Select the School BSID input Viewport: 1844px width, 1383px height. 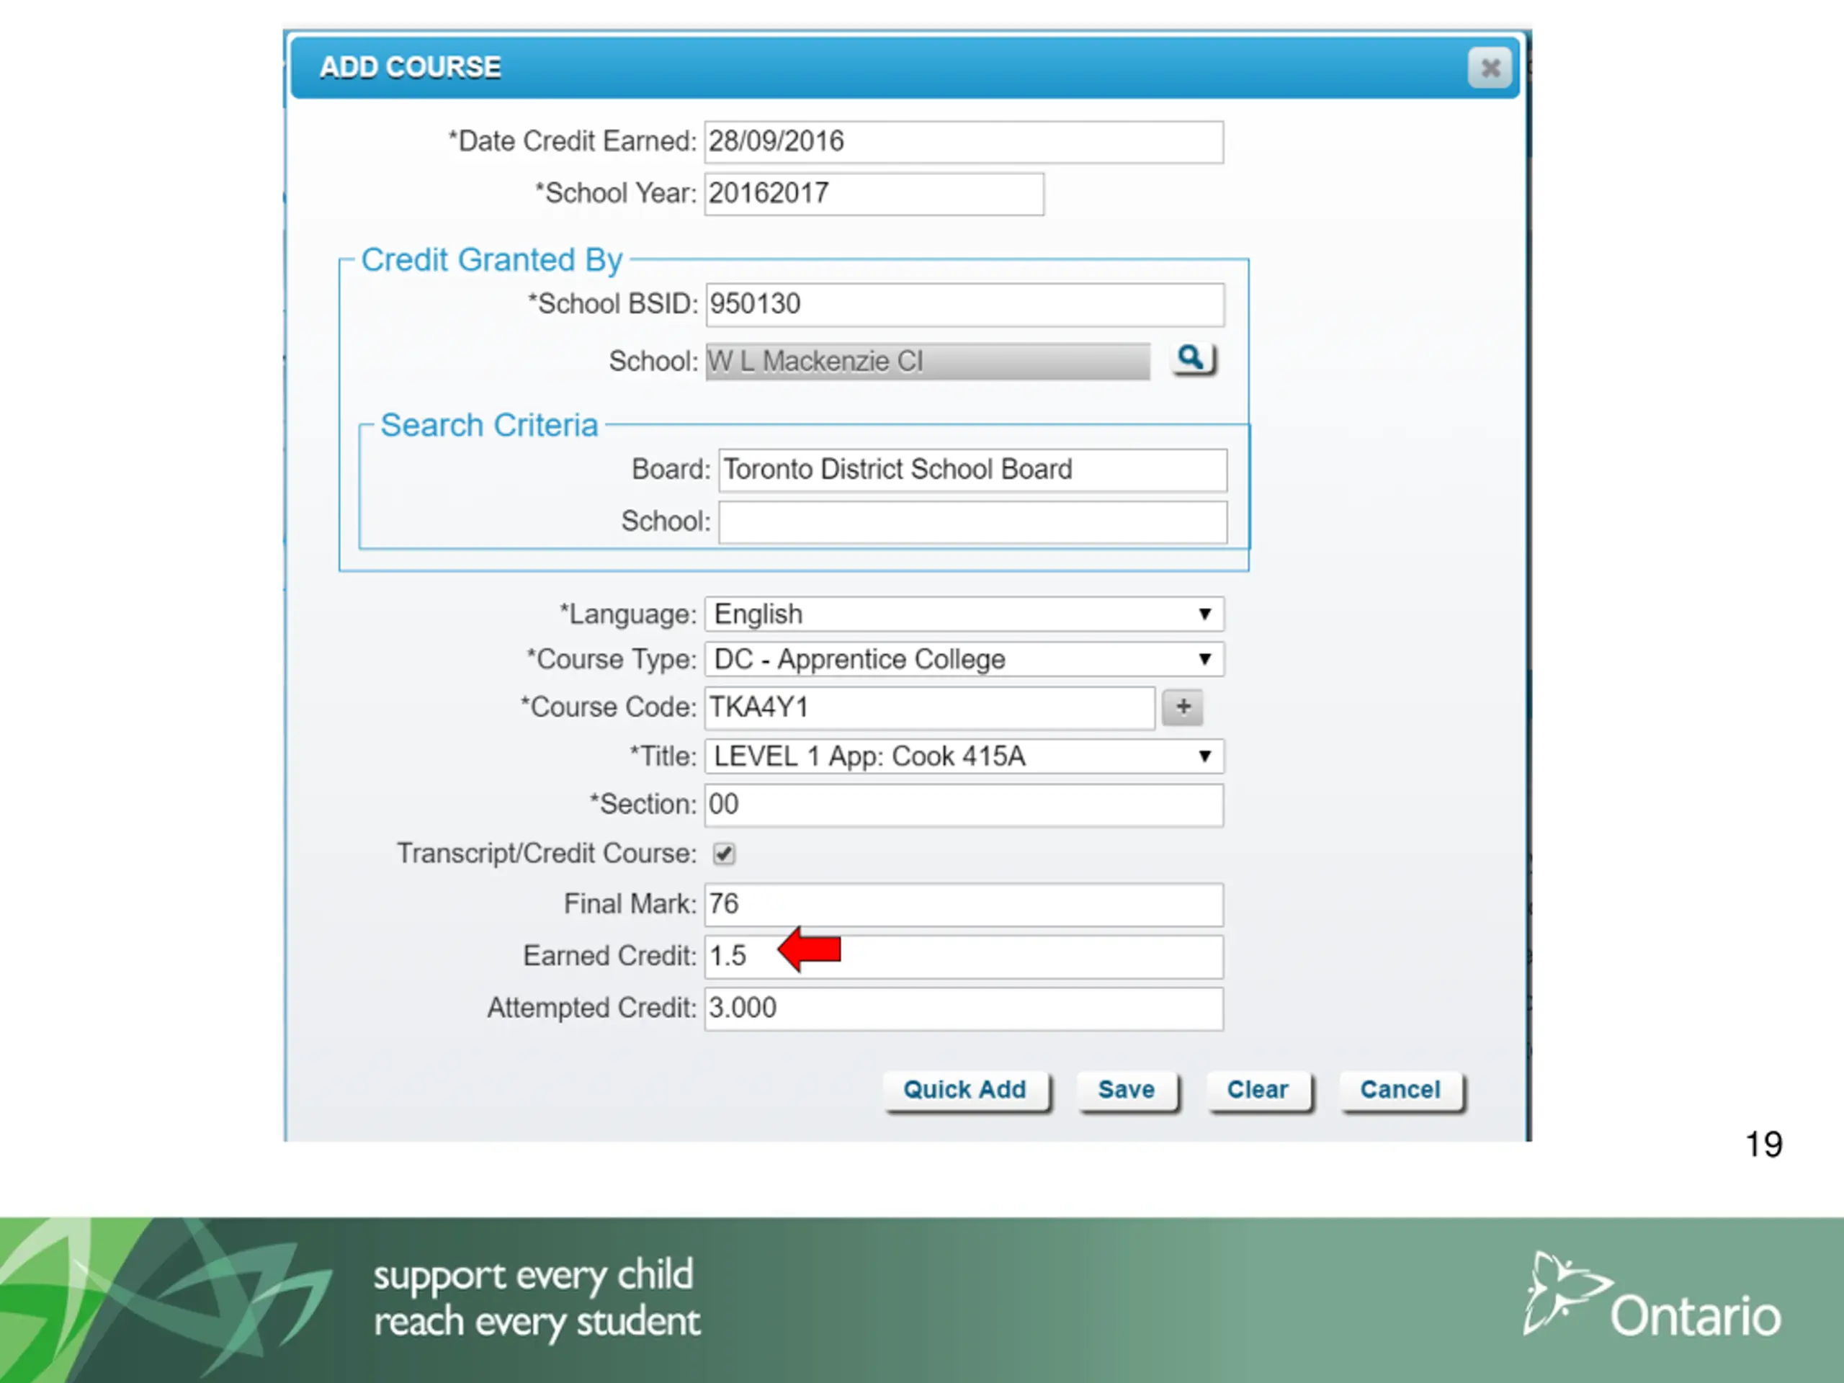[965, 304]
